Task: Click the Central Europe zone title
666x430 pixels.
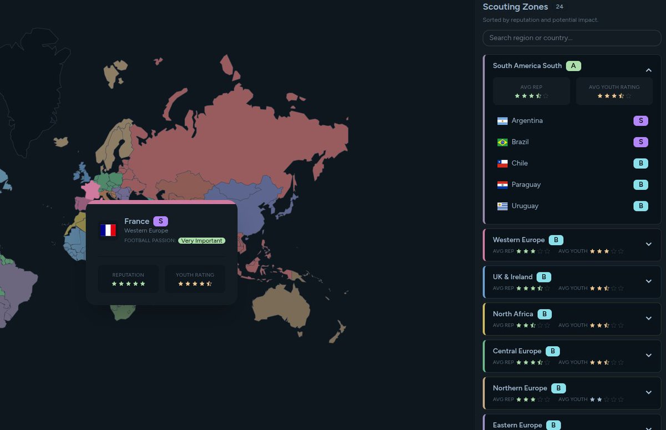Action: (x=517, y=351)
